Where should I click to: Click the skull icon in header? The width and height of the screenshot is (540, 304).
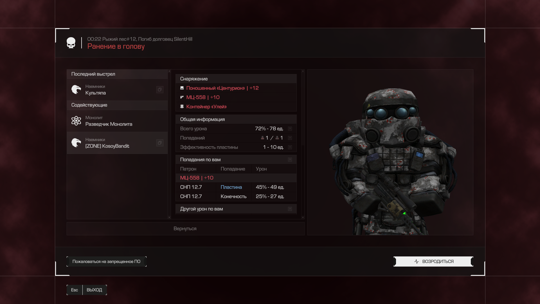pyautogui.click(x=71, y=43)
